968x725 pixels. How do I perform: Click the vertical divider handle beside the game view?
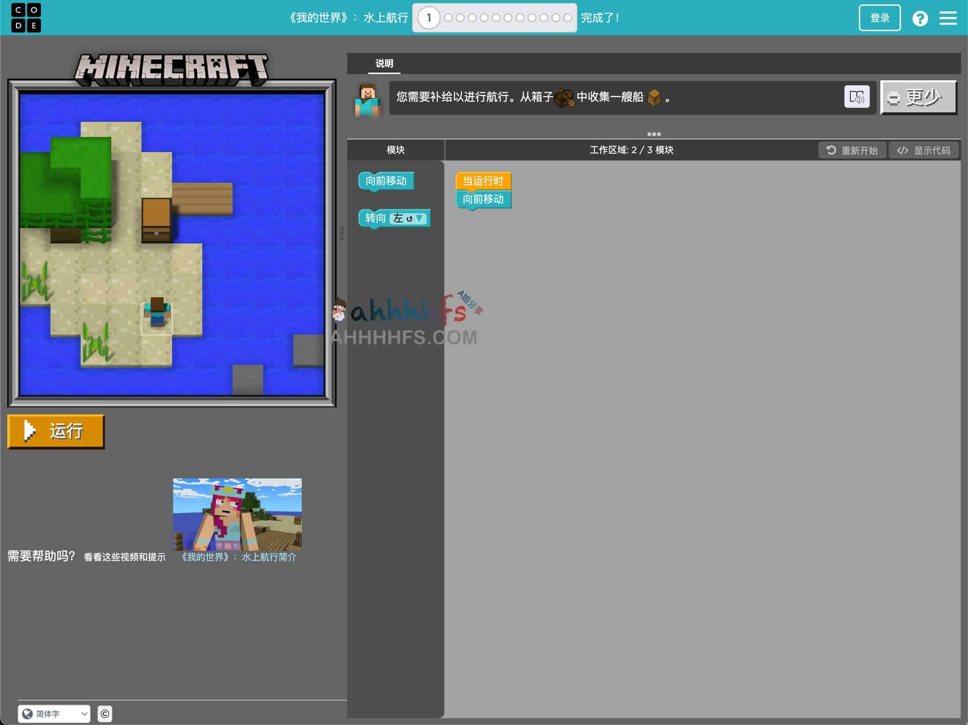click(342, 233)
